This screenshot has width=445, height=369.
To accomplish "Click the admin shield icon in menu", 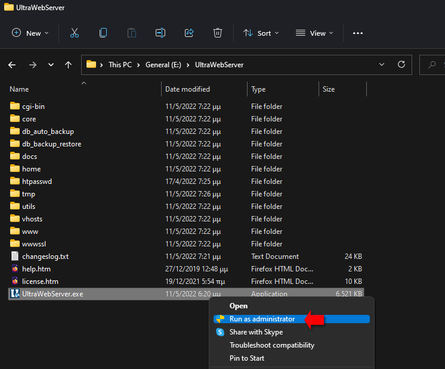I will click(220, 319).
